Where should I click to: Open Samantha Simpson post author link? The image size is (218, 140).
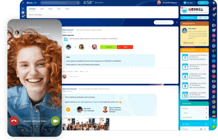pyautogui.click(x=69, y=89)
